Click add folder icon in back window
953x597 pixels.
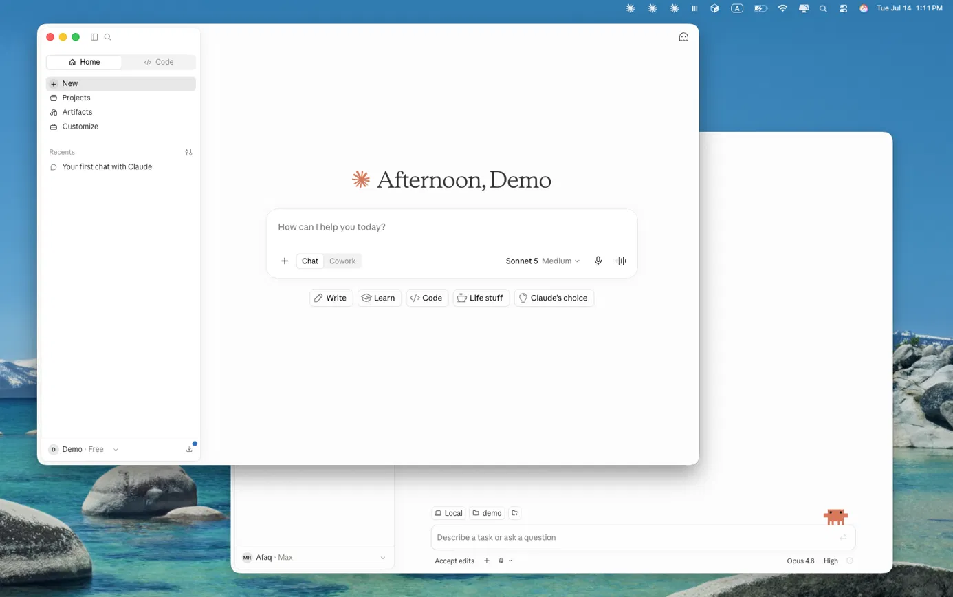point(515,513)
